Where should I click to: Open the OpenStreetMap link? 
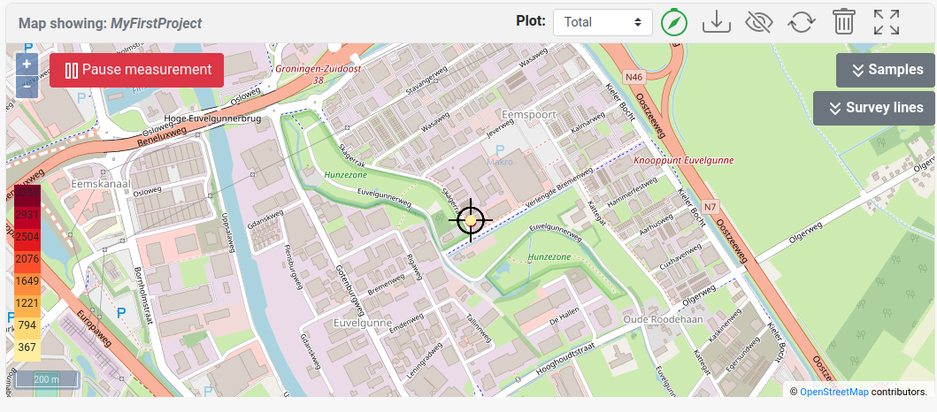[x=834, y=391]
